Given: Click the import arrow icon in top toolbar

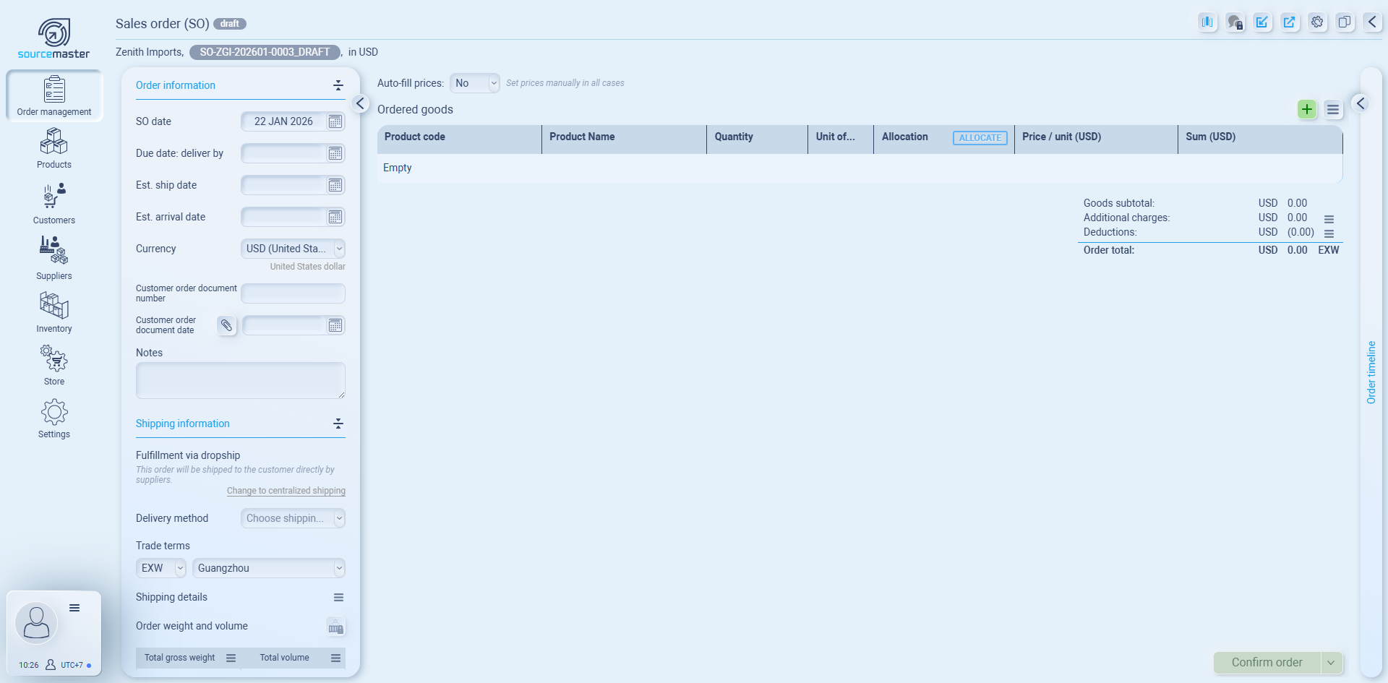Looking at the screenshot, I should point(1262,22).
